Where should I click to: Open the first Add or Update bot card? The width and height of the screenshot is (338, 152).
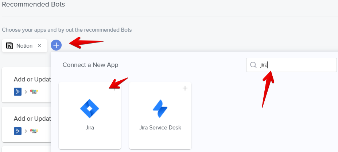[x=26, y=85]
